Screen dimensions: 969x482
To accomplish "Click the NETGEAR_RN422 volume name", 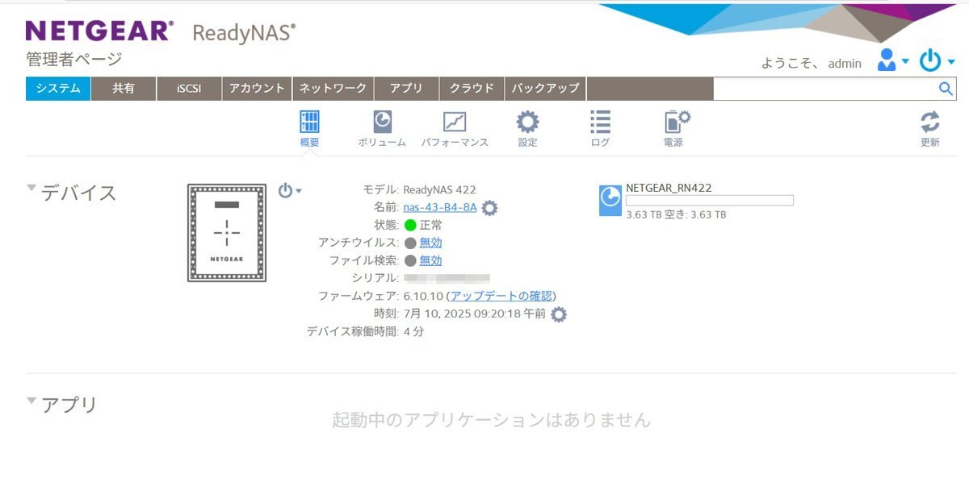I will pyautogui.click(x=669, y=188).
